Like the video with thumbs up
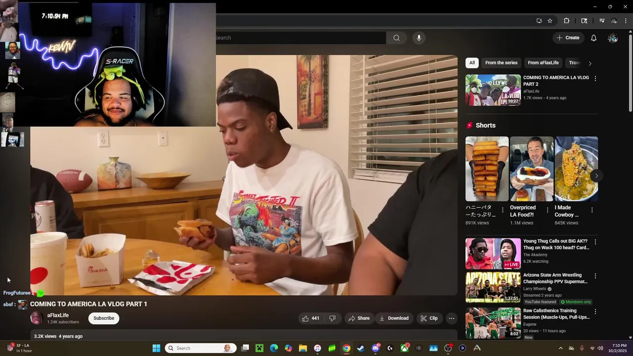The height and width of the screenshot is (356, 633). pyautogui.click(x=311, y=318)
